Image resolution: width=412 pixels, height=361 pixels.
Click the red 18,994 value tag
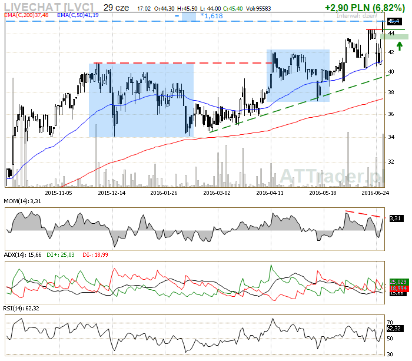point(399,288)
